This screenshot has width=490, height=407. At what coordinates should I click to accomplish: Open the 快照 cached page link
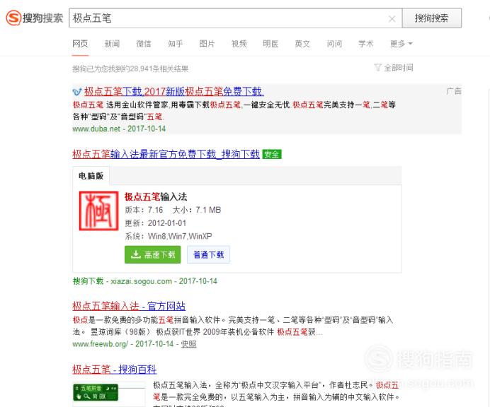[189, 343]
